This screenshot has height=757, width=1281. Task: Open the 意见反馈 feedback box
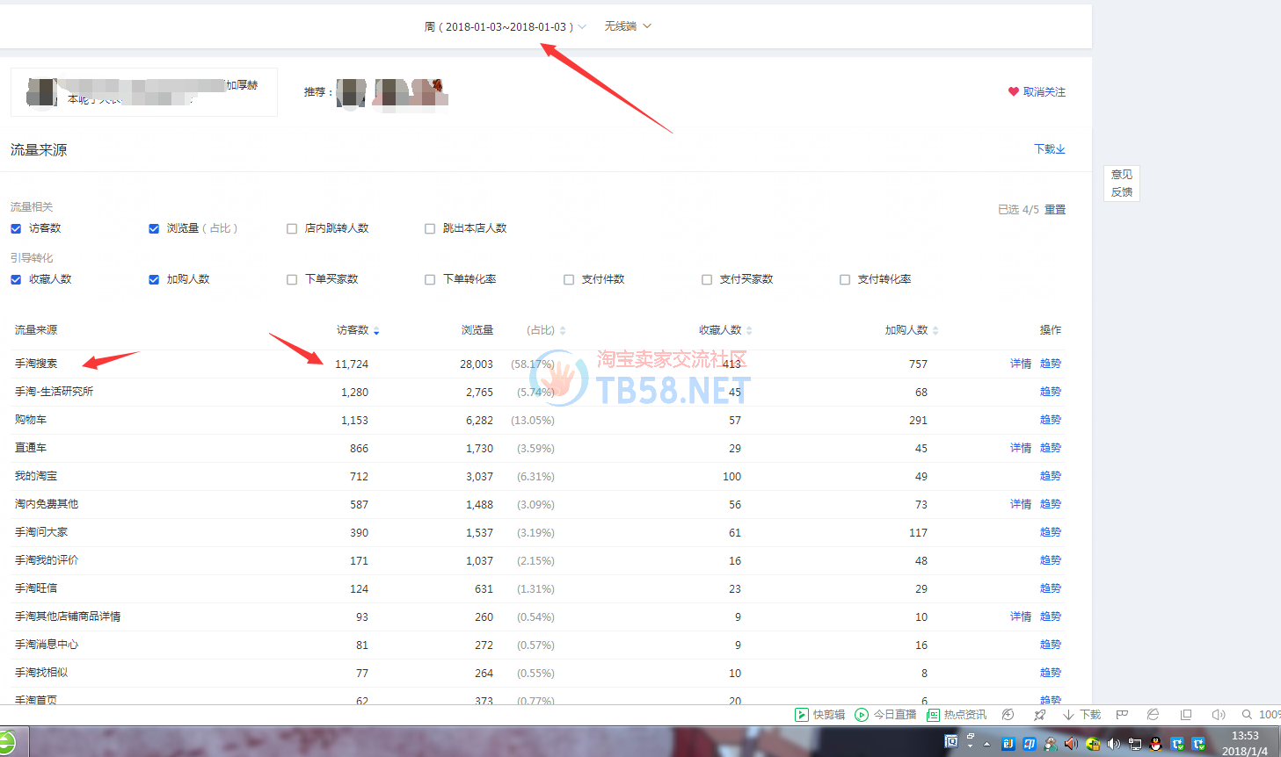coord(1122,183)
